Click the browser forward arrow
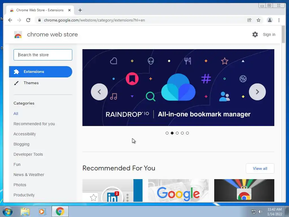 tap(19, 20)
